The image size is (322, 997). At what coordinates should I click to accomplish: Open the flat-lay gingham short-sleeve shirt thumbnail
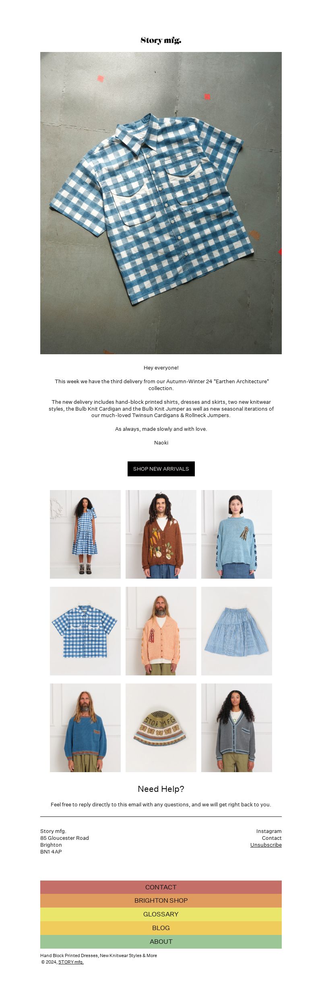(x=85, y=631)
